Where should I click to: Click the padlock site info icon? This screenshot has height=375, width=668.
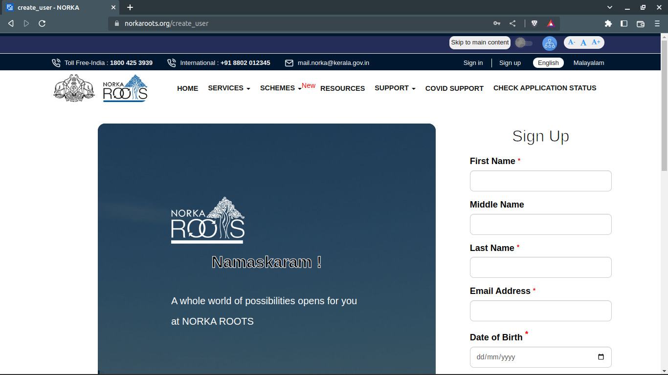[x=116, y=23]
